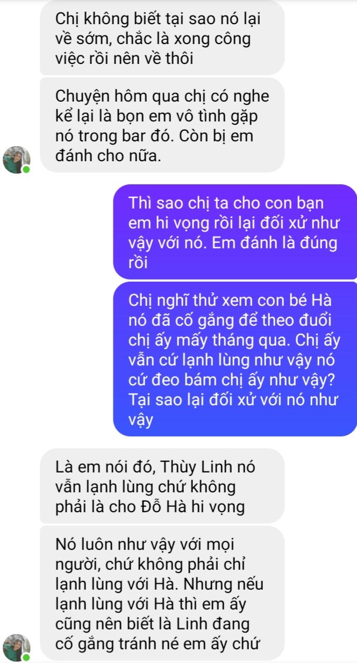Open sender avatar beside "đánh cho nữa" message
Screen dimensions: 357x666
click(17, 159)
